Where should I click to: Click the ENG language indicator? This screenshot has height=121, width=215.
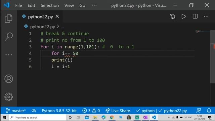tap(190, 117)
